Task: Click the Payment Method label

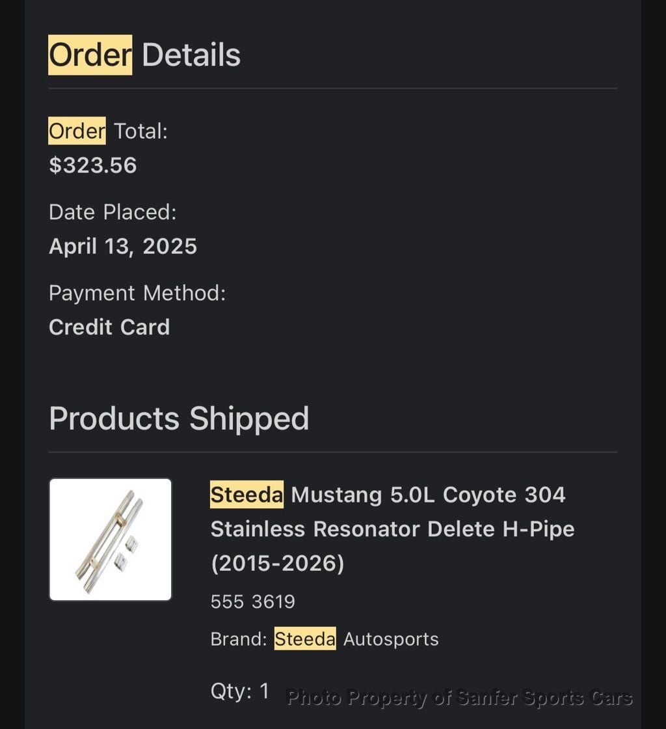Action: click(x=137, y=293)
